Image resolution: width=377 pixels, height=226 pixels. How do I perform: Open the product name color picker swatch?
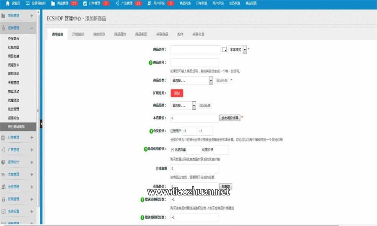pyautogui.click(x=224, y=49)
